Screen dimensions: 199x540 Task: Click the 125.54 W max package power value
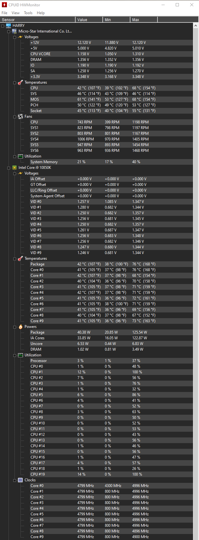click(139, 332)
